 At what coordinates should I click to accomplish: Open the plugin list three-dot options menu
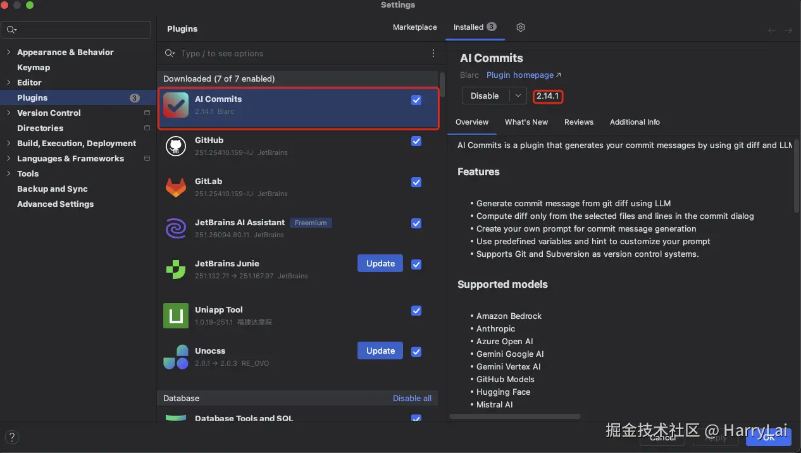[x=433, y=54]
